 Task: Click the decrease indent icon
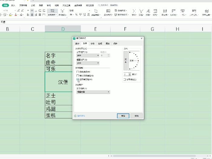point(40,11)
